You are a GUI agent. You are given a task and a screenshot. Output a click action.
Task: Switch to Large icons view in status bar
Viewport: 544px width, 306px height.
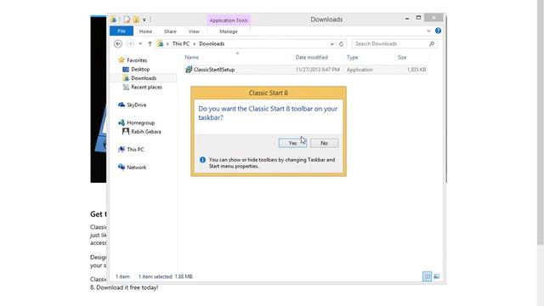click(x=437, y=276)
